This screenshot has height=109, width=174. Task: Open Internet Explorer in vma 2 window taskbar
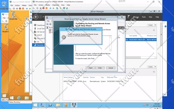[19, 98]
